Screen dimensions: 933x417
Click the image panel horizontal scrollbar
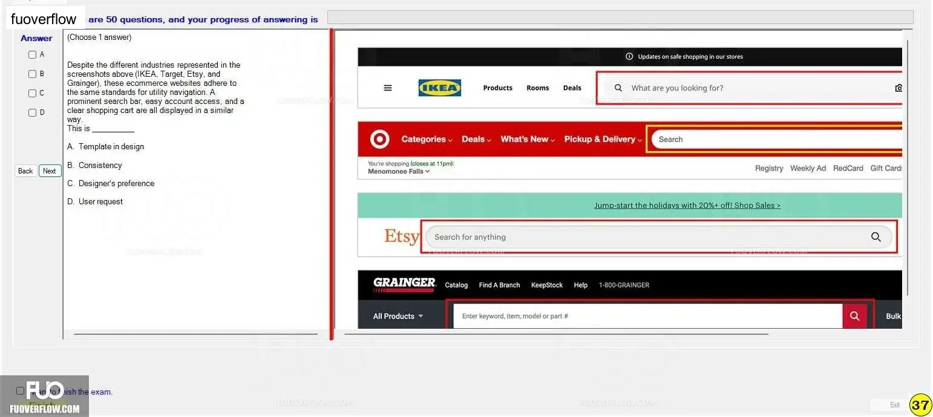click(555, 334)
